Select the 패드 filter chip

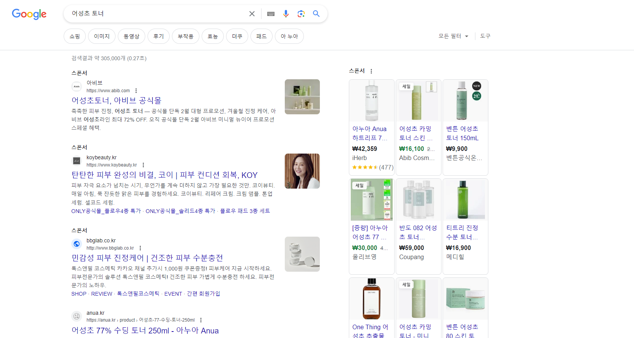(x=262, y=36)
